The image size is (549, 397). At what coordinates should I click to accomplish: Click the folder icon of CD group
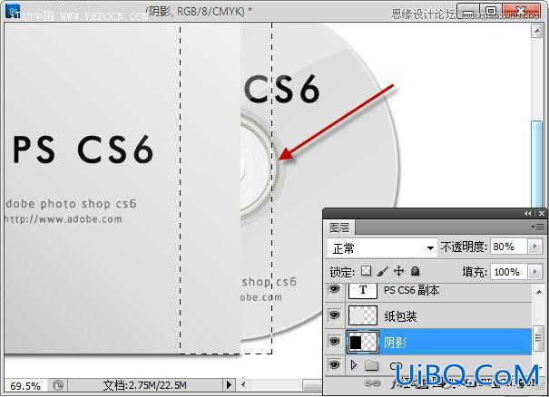click(x=371, y=365)
